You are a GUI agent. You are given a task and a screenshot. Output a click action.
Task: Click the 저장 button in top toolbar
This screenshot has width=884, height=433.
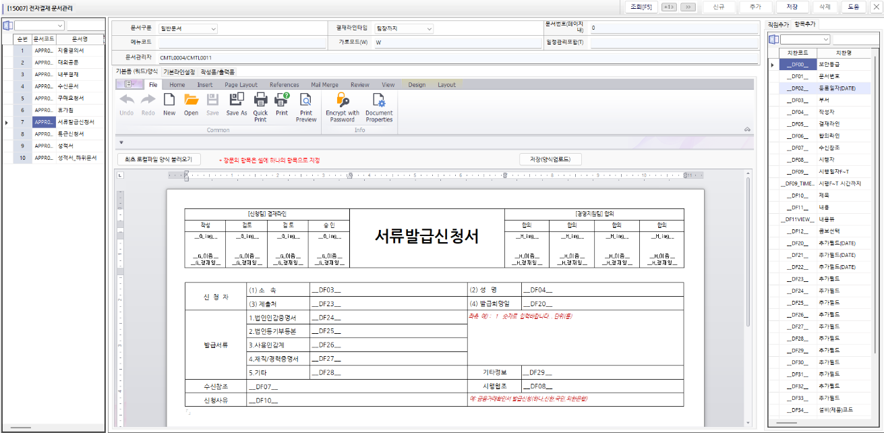click(792, 7)
